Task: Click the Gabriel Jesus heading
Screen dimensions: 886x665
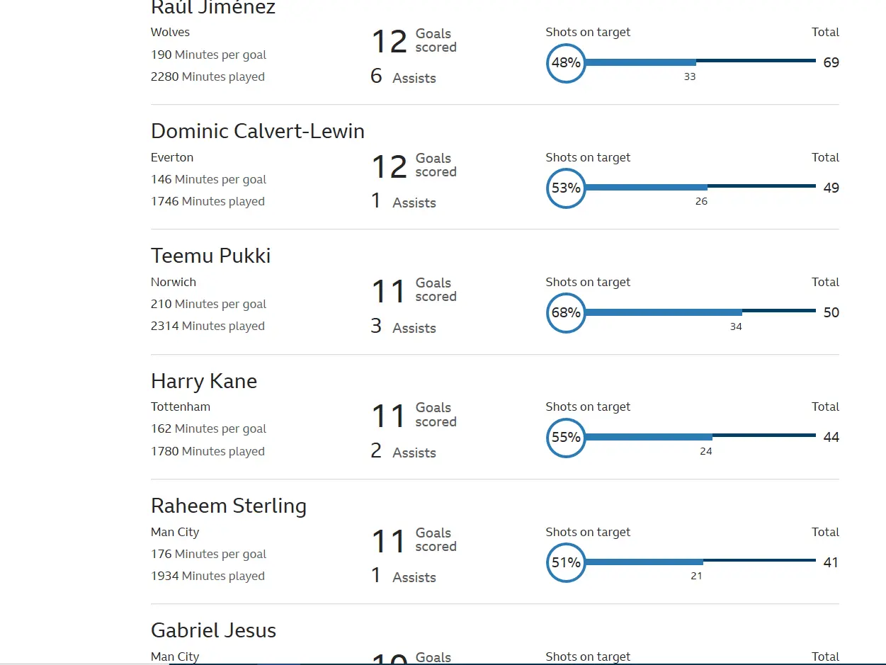Action: (213, 631)
